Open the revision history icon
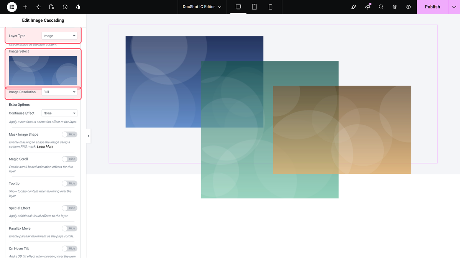Screen dimensions: 460x258 [x=65, y=7]
